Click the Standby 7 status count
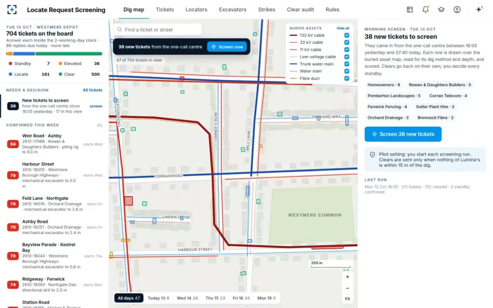 point(29,64)
